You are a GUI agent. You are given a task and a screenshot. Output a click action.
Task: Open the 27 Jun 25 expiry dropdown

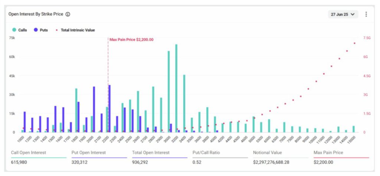coord(343,14)
